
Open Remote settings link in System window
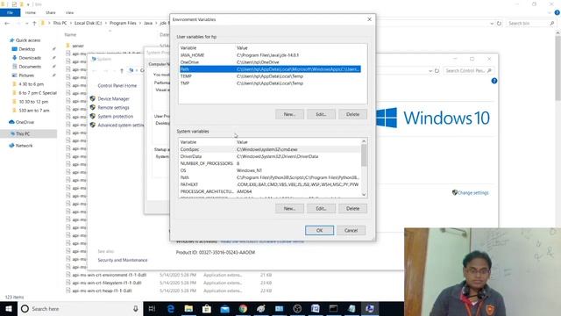pos(113,107)
